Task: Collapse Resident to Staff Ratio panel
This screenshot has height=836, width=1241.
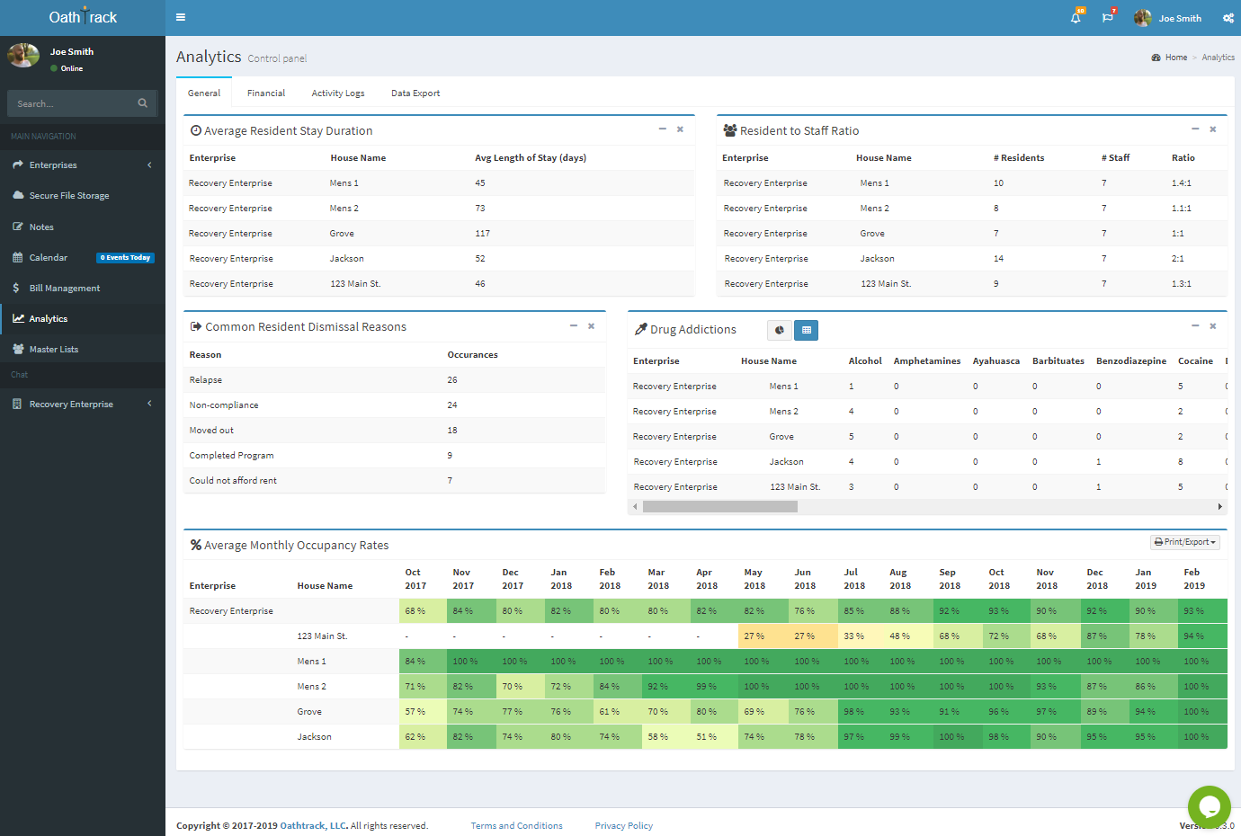Action: (x=1195, y=129)
